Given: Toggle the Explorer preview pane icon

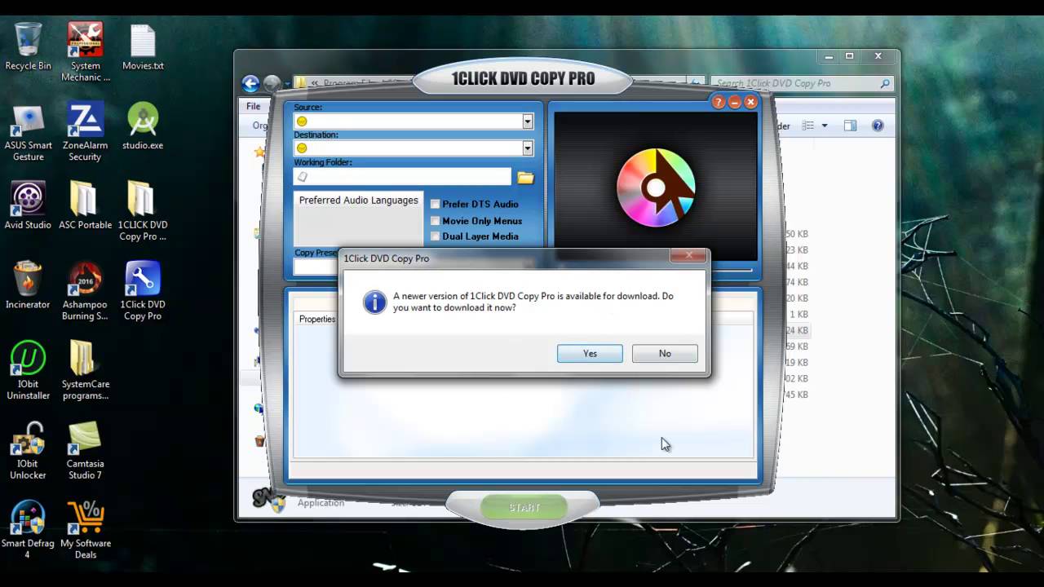Looking at the screenshot, I should pyautogui.click(x=850, y=126).
